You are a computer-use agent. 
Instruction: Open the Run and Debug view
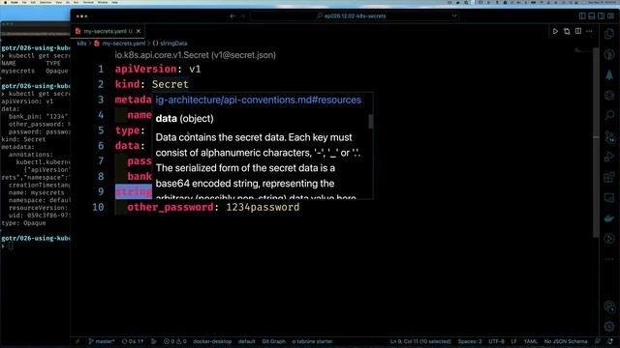coord(609,157)
